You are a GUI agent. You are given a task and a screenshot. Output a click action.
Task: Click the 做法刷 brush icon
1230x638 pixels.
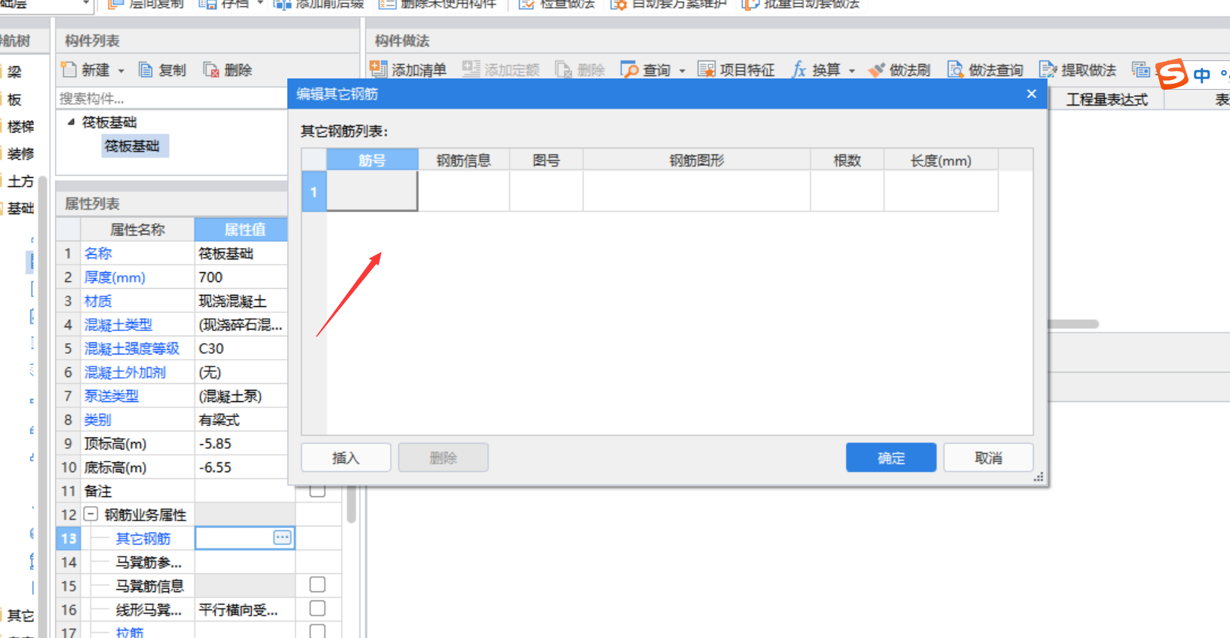click(876, 70)
